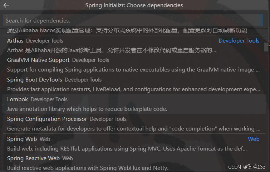This screenshot has width=270, height=172.
Task: Choose Spring Reactive Web dependency
Action: (134, 163)
